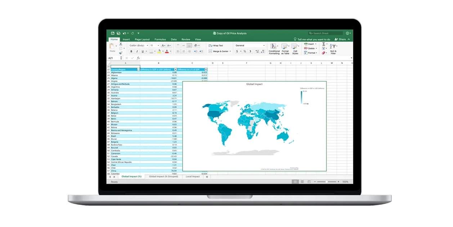Viewport: 453px width, 227px height.
Task: Open the smiley feedback icon
Action: pos(347,33)
